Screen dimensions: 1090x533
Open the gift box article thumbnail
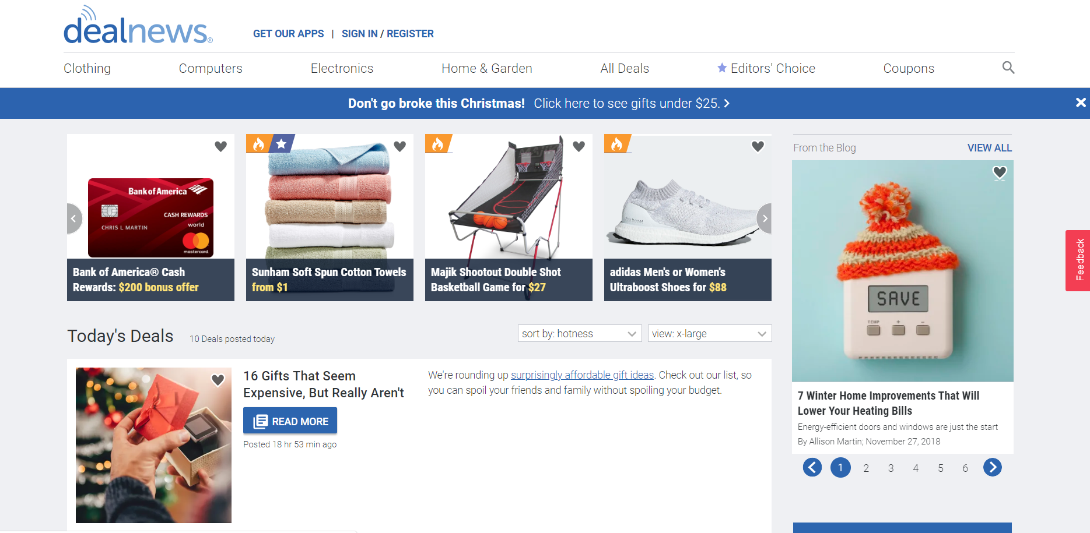(153, 445)
